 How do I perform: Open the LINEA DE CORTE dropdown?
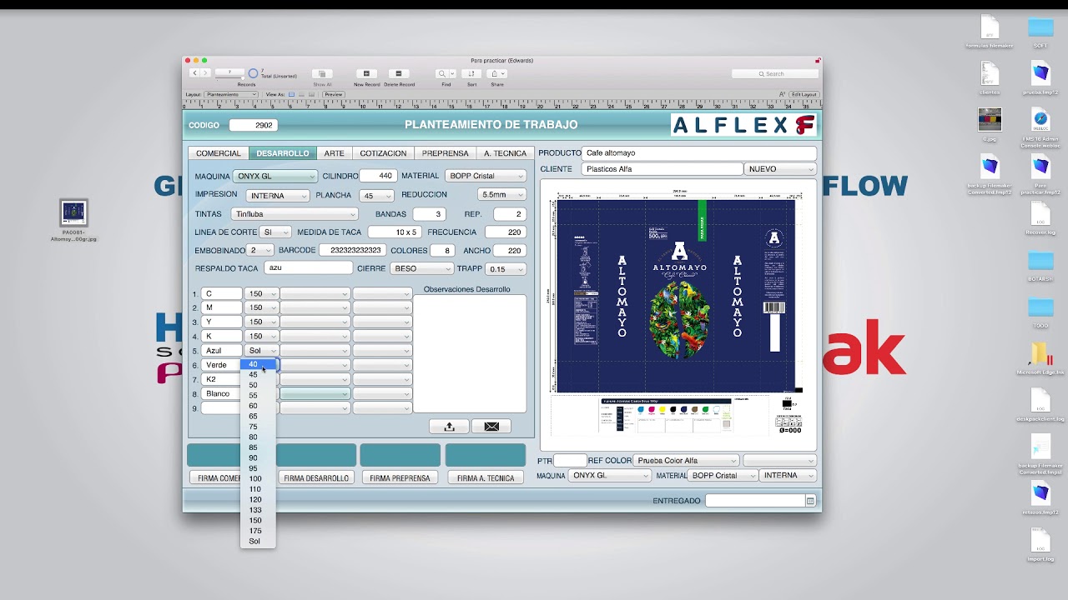tap(275, 232)
